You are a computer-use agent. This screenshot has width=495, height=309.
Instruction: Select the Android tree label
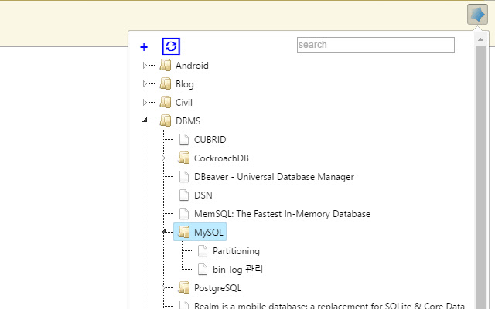click(192, 66)
